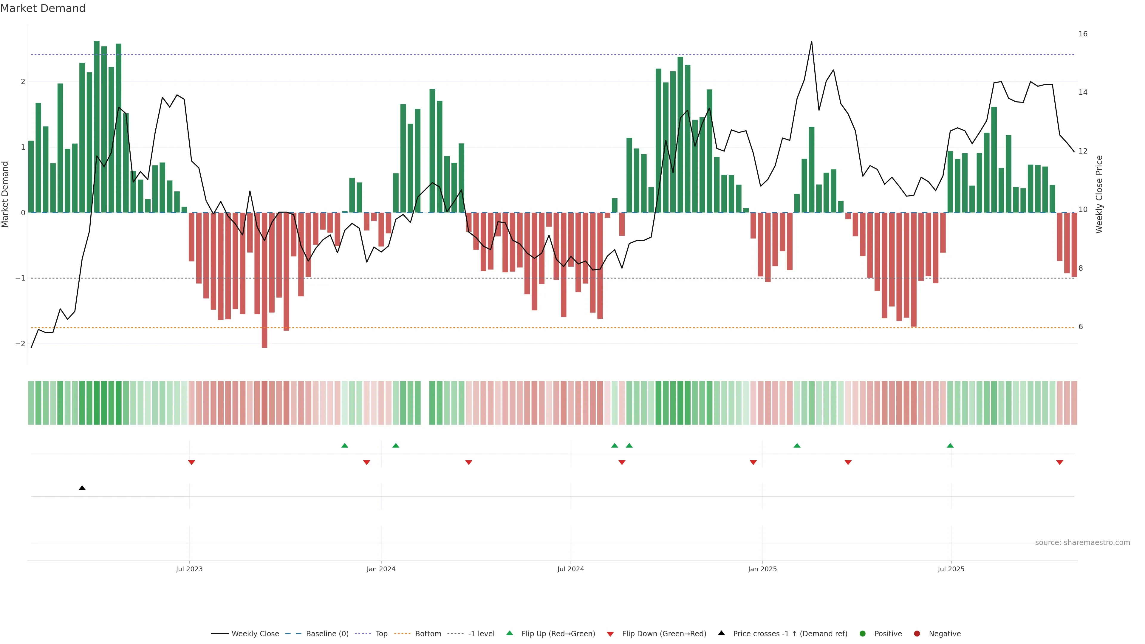This screenshot has width=1145, height=644.
Task: Click the Market Demand chart title
Action: click(43, 8)
